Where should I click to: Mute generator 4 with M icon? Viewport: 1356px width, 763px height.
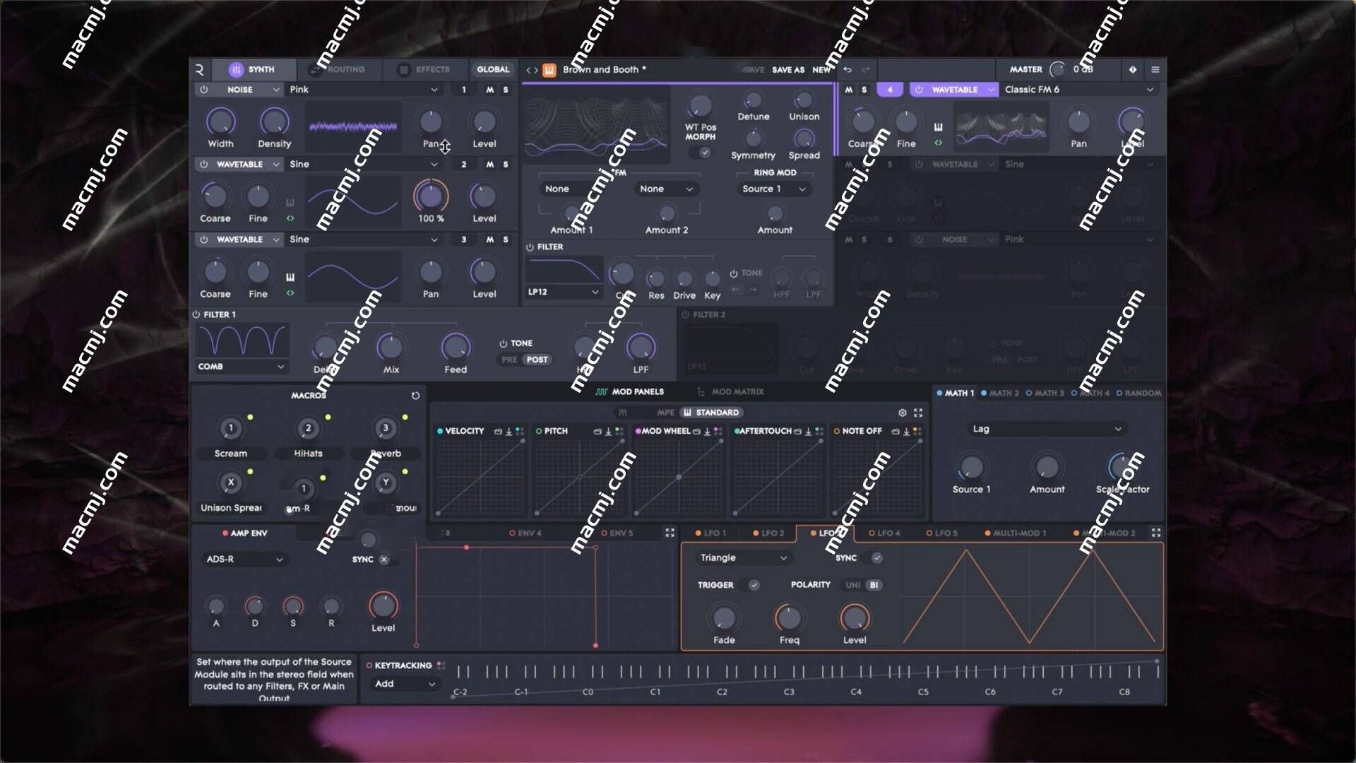(848, 90)
